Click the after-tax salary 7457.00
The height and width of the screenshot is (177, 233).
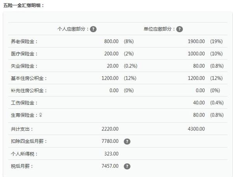(x=110, y=166)
